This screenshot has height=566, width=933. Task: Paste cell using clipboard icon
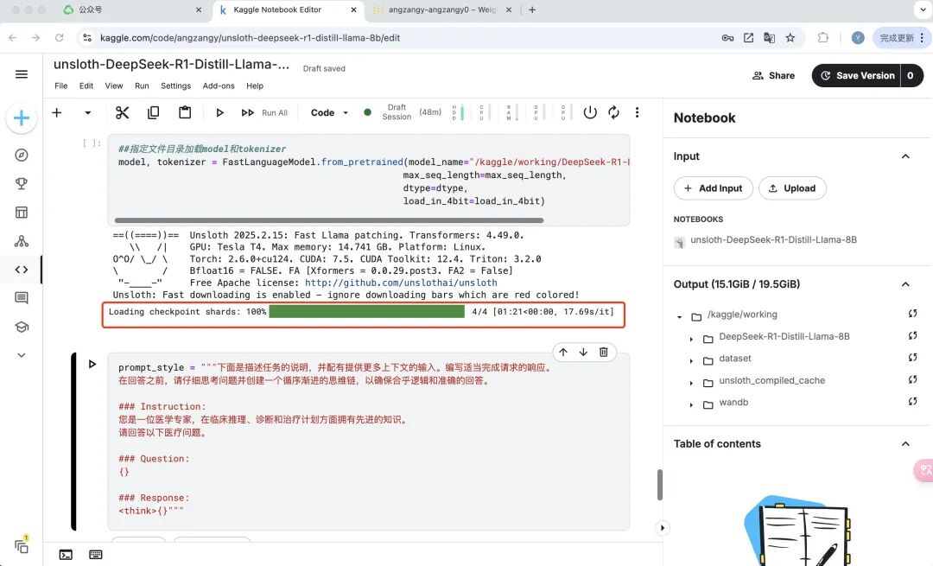pos(185,112)
